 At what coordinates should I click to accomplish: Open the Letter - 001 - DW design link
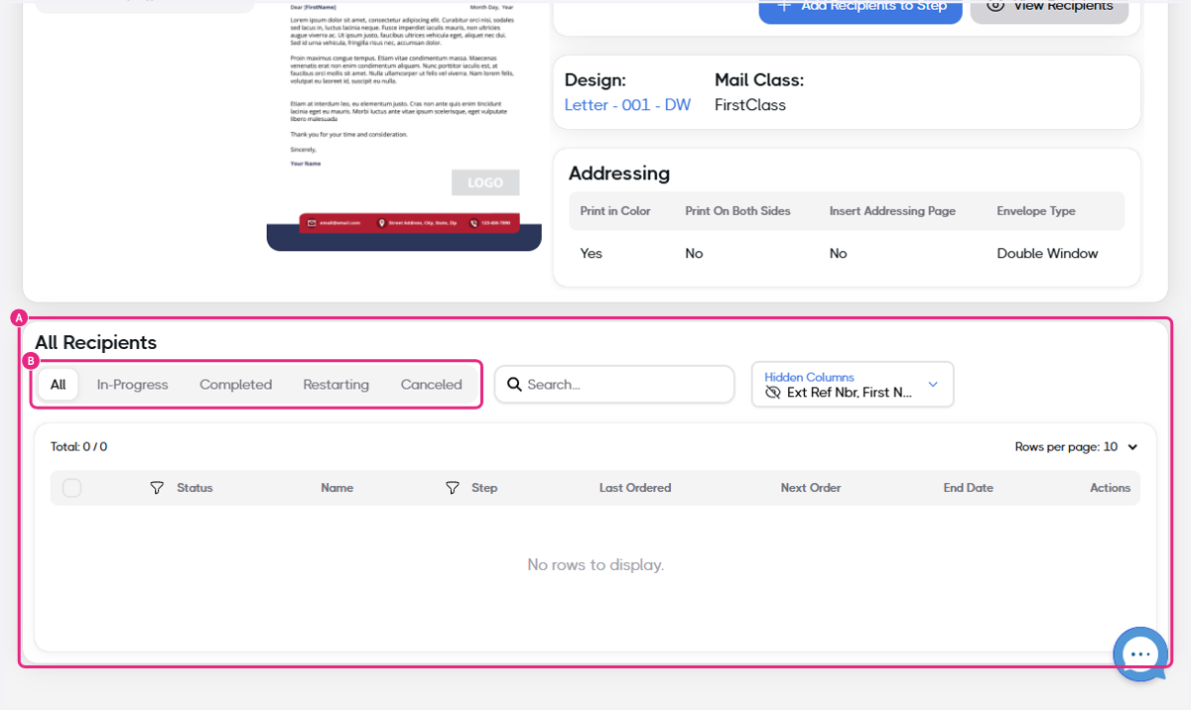pyautogui.click(x=627, y=105)
